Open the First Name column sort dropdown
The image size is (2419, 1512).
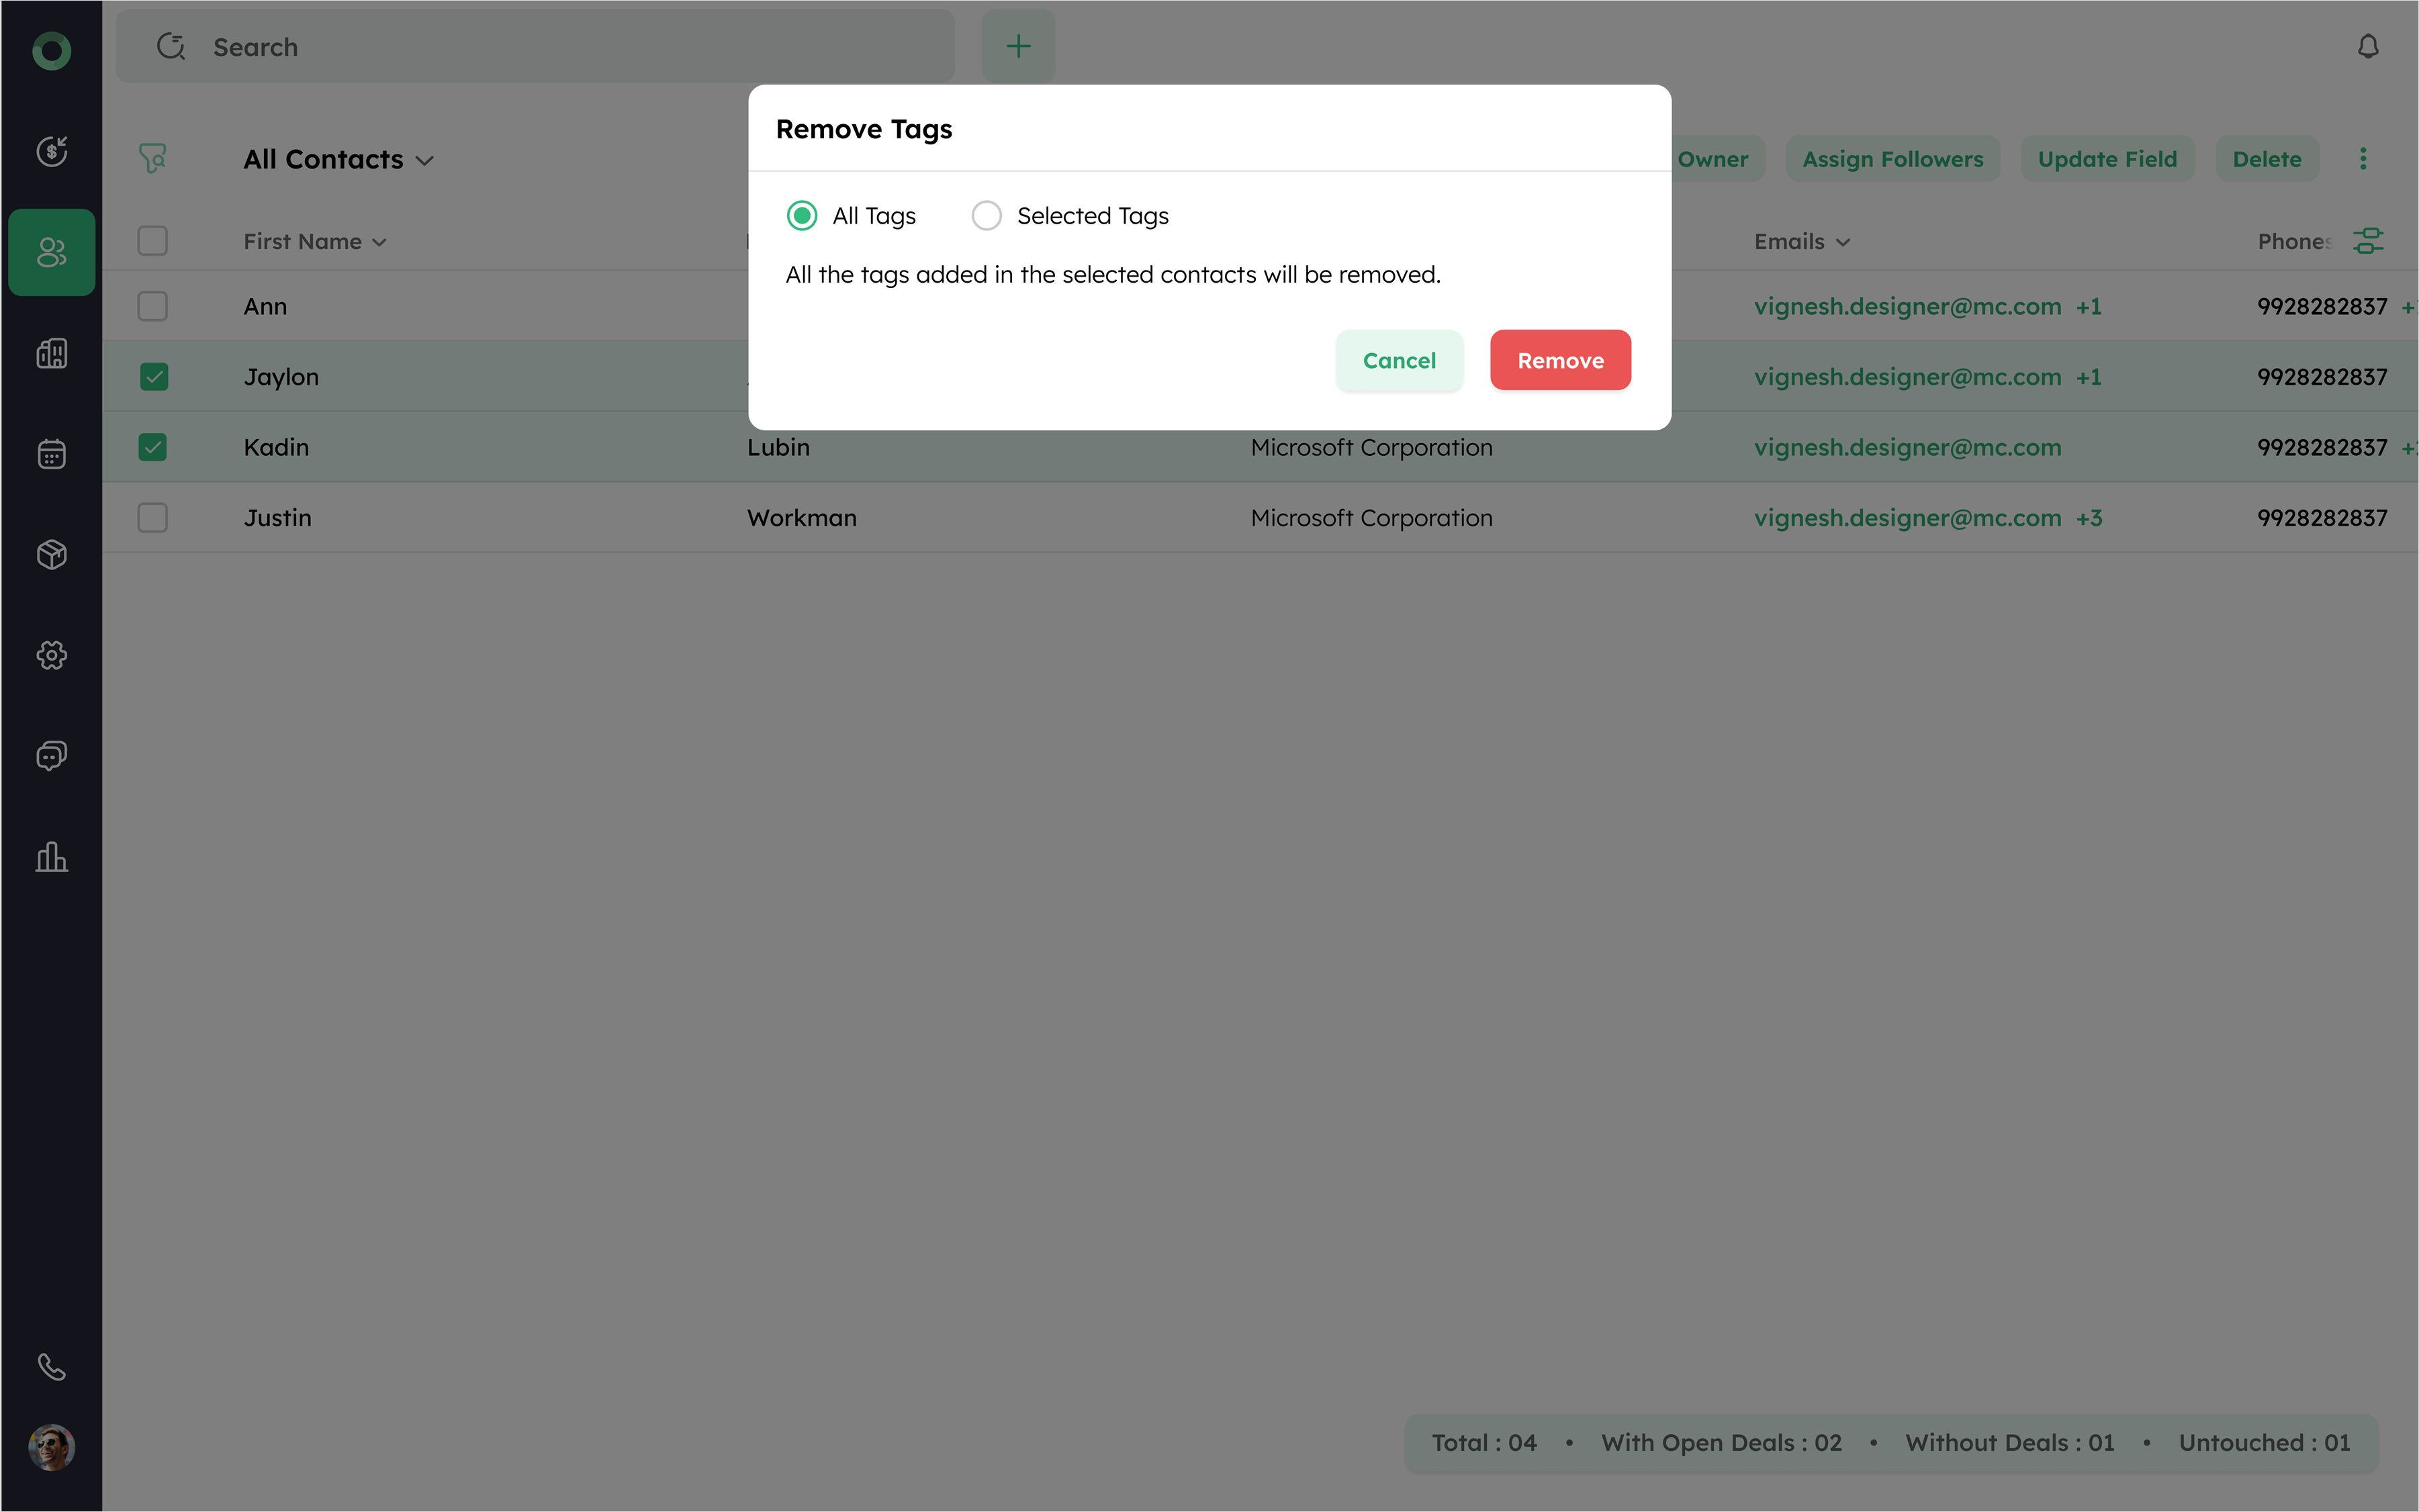[378, 243]
